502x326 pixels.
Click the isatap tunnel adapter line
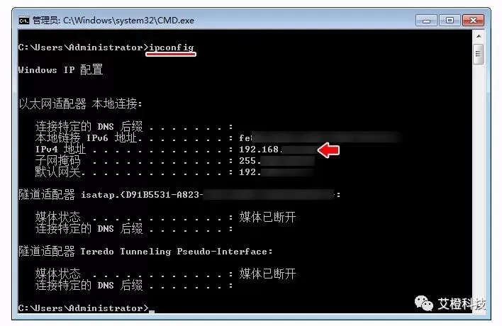[179, 194]
